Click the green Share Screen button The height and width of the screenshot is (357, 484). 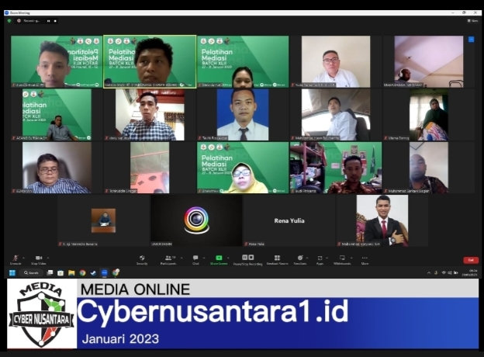(219, 260)
